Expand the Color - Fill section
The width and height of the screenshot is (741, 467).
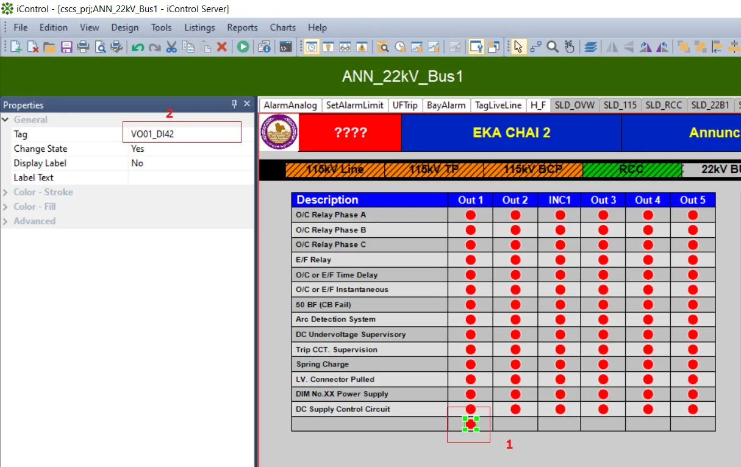(x=5, y=207)
